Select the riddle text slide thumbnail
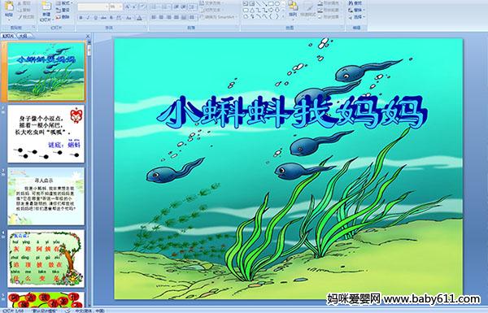 [x=46, y=134]
